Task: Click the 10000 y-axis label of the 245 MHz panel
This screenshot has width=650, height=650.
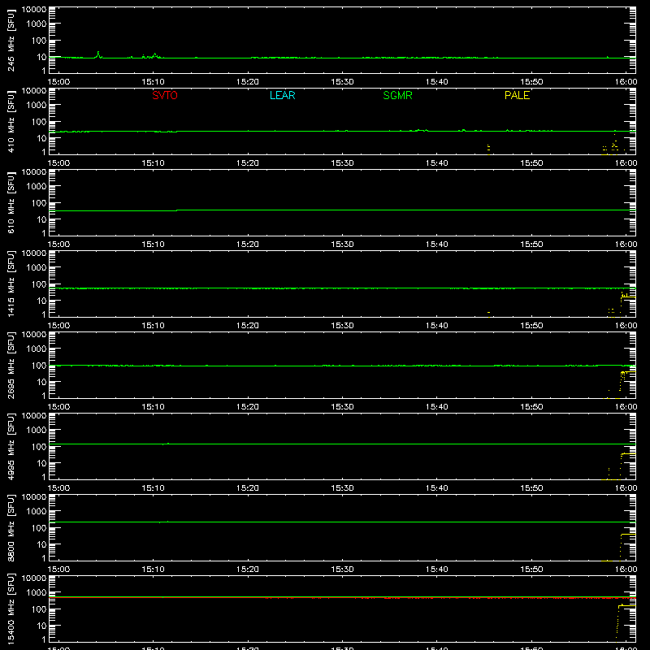Action: [x=34, y=10]
